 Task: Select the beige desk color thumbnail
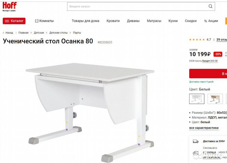point(215,99)
